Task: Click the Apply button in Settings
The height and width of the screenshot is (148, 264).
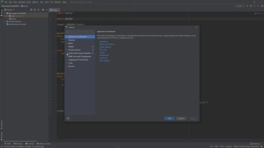Action: [193, 118]
